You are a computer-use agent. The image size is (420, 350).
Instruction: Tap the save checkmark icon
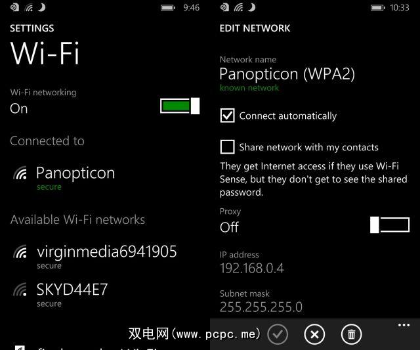pos(278,334)
